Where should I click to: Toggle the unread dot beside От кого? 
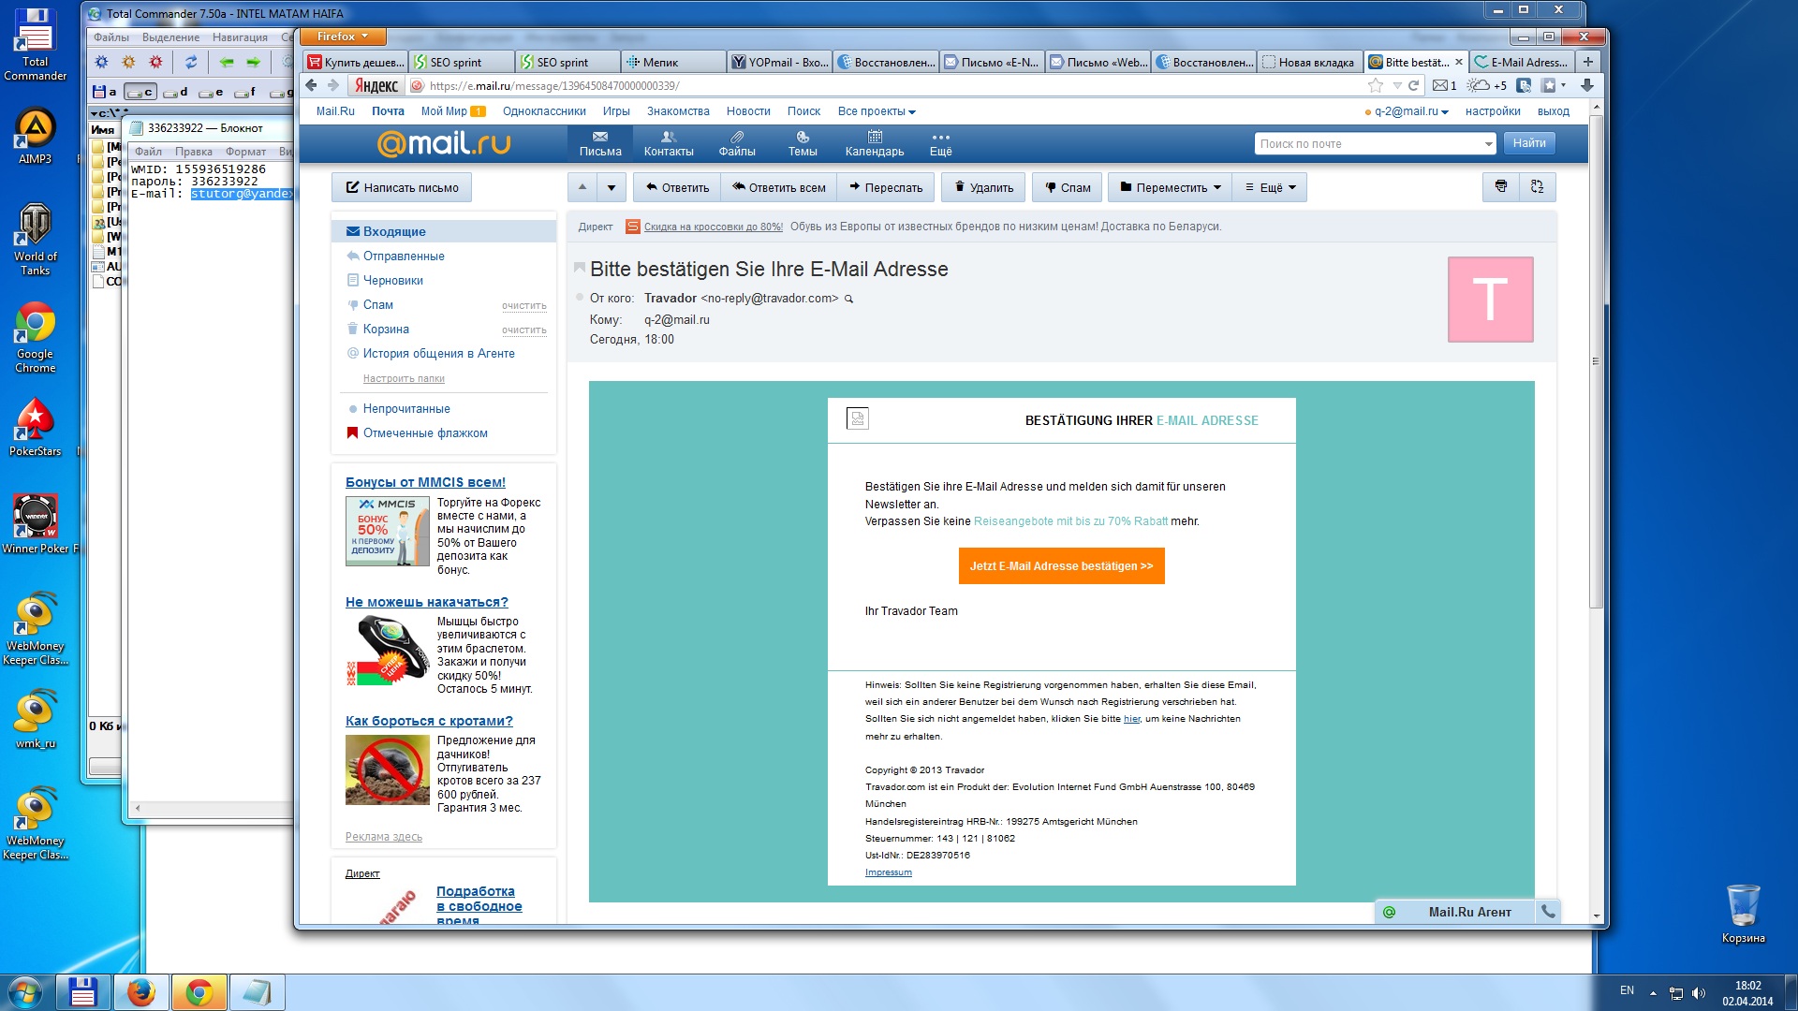click(x=580, y=298)
